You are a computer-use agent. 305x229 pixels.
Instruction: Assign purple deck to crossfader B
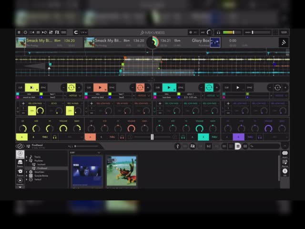[x=238, y=137]
